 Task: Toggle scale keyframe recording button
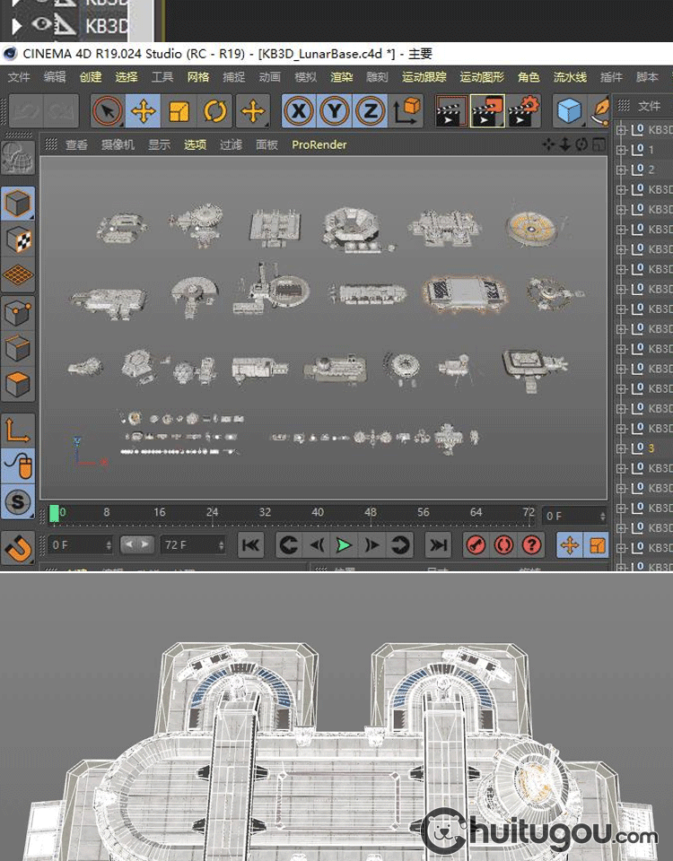click(x=596, y=545)
